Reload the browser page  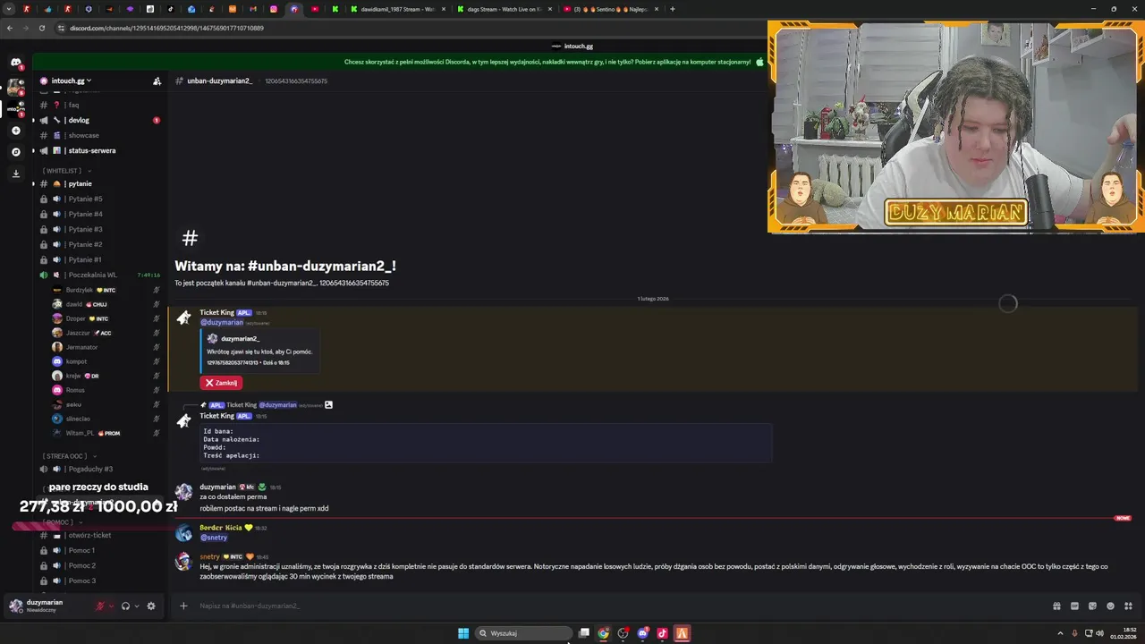pyautogui.click(x=42, y=28)
